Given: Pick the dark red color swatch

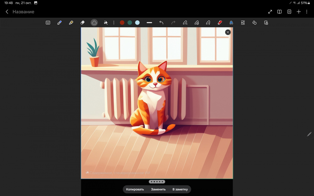Looking at the screenshot, I should click(122, 23).
